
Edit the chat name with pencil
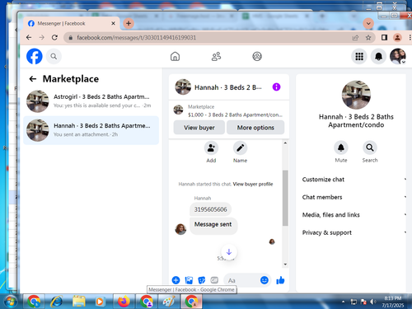click(x=240, y=148)
